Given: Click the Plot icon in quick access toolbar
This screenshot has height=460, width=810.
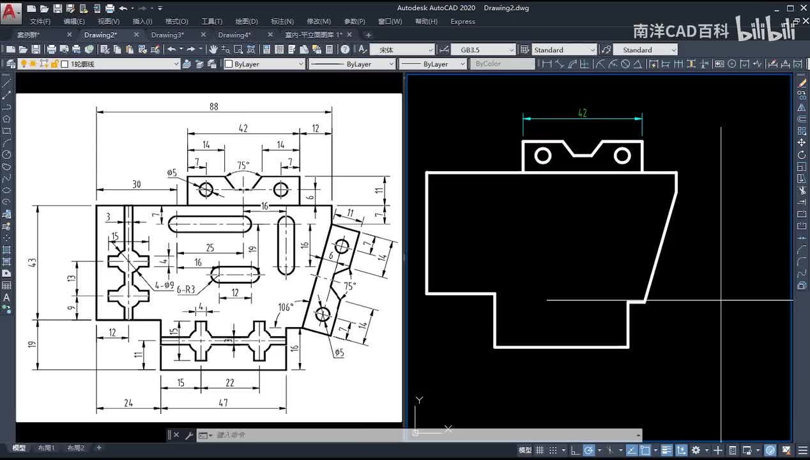Looking at the screenshot, I should click(x=110, y=8).
